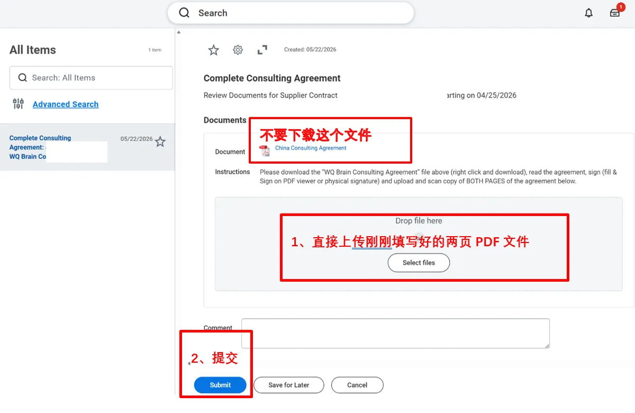This screenshot has width=635, height=413.
Task: Click the magnifier icon in the top search bar
Action: [184, 13]
